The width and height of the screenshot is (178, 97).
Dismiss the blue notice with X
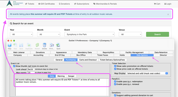[x=168, y=14]
